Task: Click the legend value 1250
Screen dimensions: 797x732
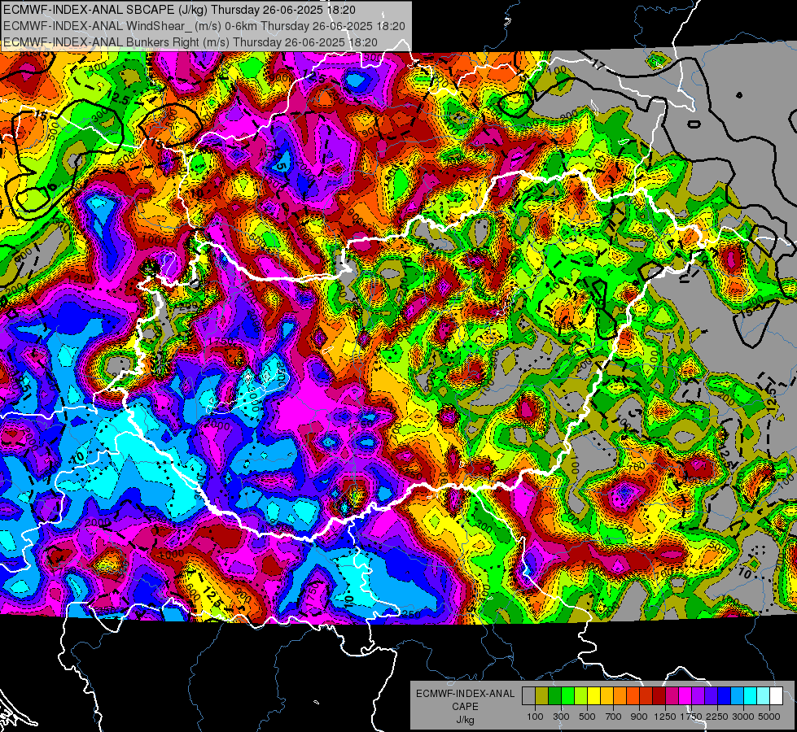Action: click(x=665, y=717)
